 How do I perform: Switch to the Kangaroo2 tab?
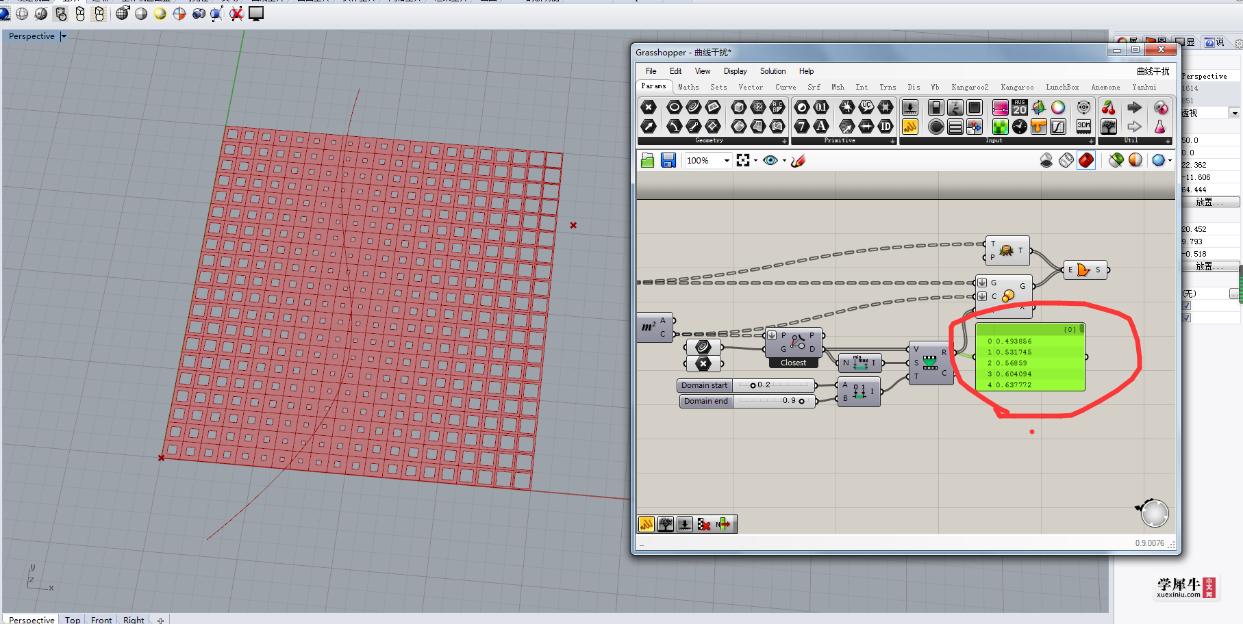(x=970, y=87)
